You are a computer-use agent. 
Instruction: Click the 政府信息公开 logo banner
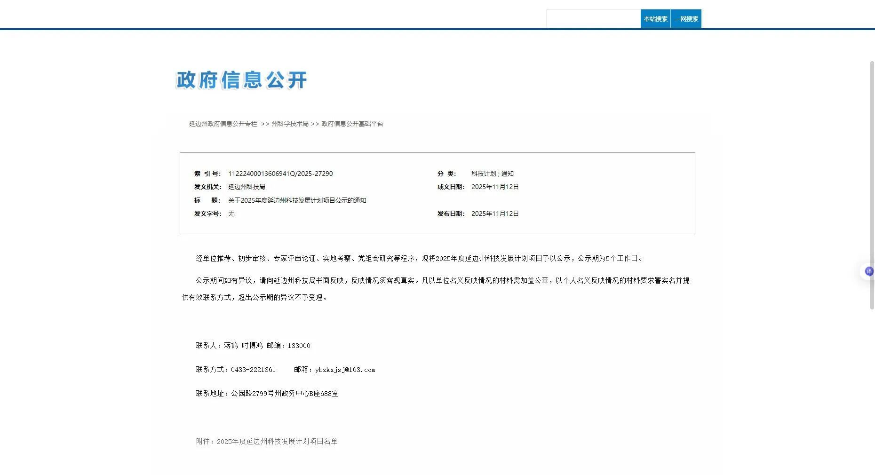coord(241,80)
